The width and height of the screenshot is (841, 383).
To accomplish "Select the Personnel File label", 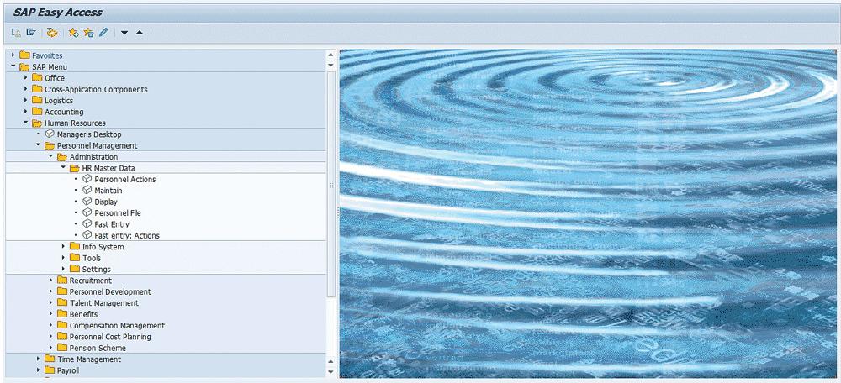I will [x=118, y=213].
